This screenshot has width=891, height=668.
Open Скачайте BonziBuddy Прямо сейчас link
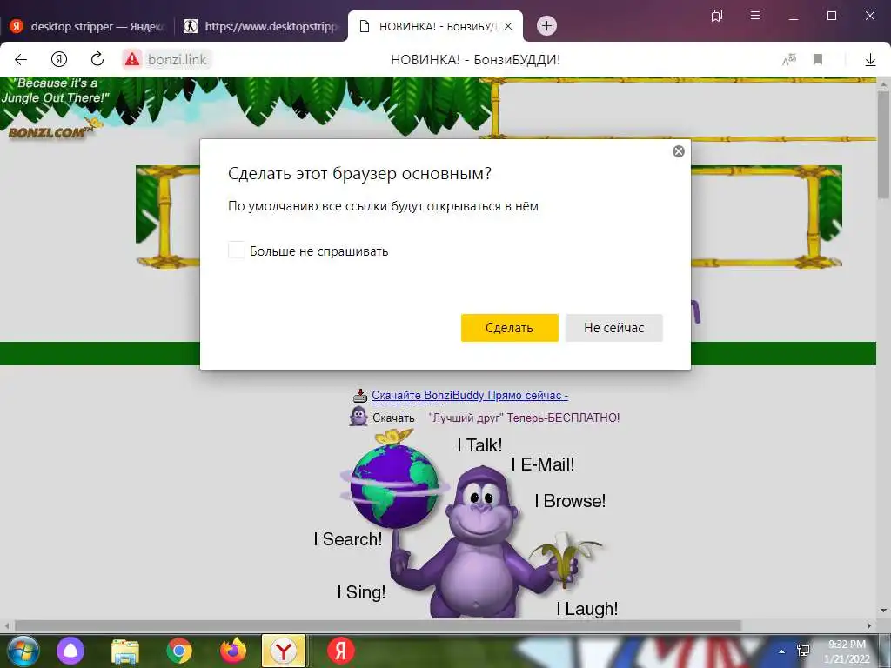pyautogui.click(x=470, y=396)
